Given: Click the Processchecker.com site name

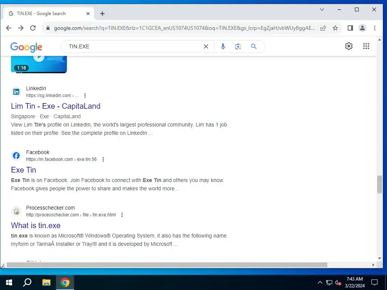Looking at the screenshot, I should tap(50, 208).
